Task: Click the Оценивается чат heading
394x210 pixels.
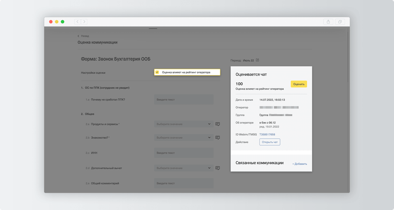Action: coord(251,74)
